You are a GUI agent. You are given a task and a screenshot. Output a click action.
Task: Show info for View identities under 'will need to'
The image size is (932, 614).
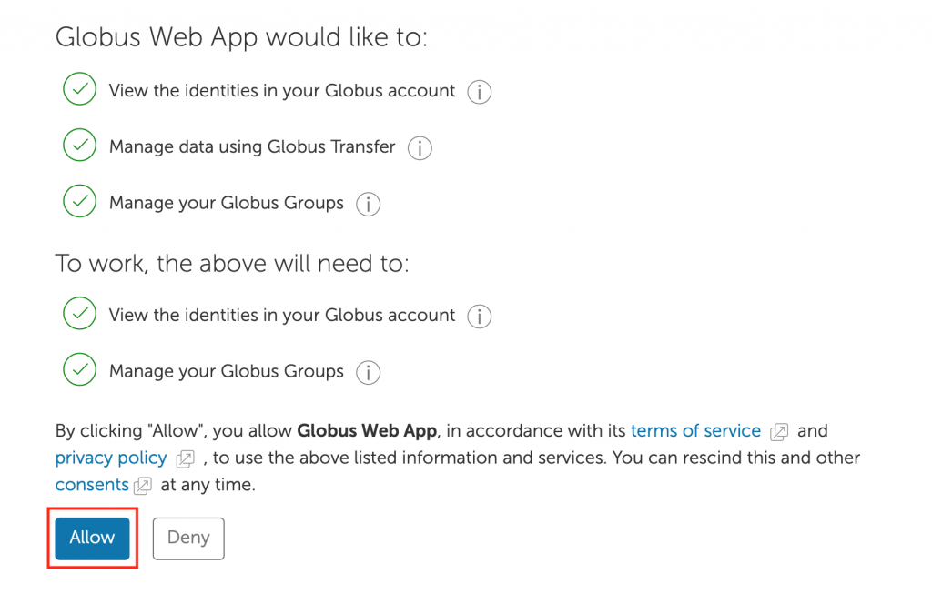coord(479,317)
